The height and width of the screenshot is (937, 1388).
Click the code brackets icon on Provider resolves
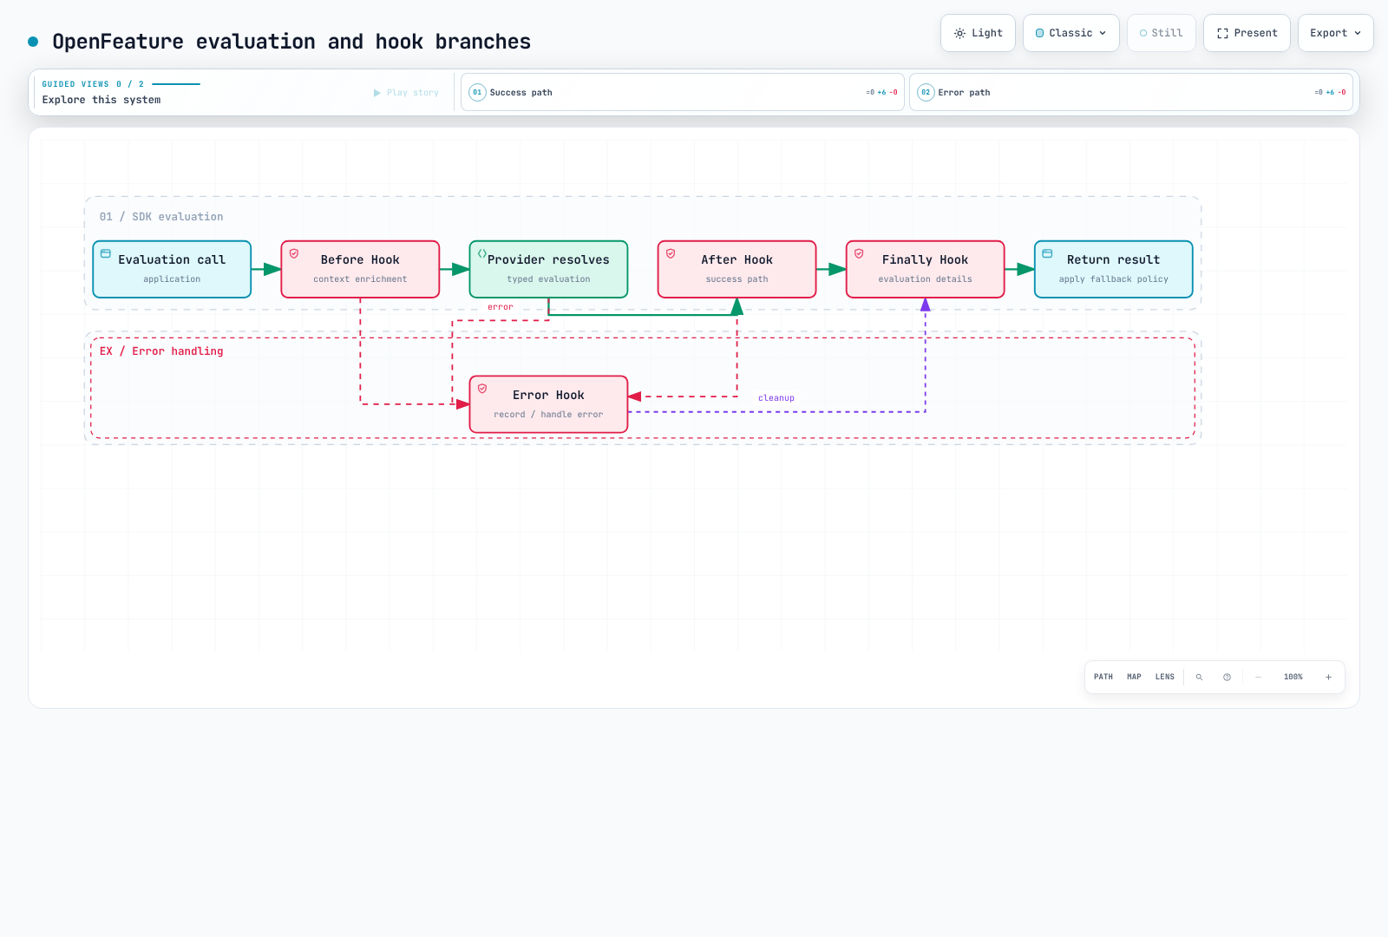coord(482,253)
